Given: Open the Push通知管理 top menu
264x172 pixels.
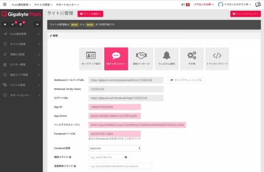Looking at the screenshot, I should (x=21, y=5).
